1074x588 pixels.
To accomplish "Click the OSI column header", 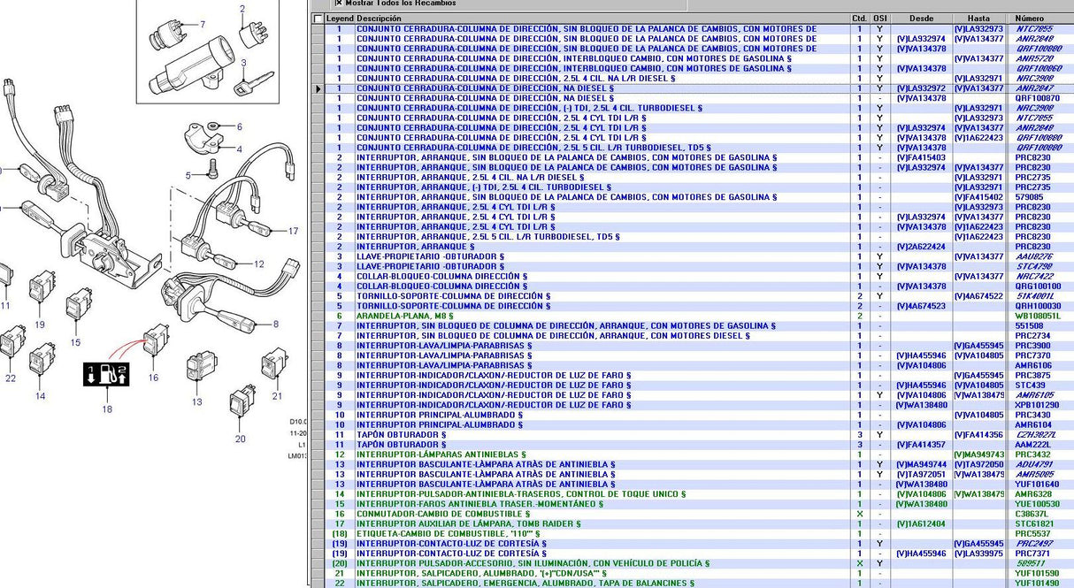I will point(879,19).
